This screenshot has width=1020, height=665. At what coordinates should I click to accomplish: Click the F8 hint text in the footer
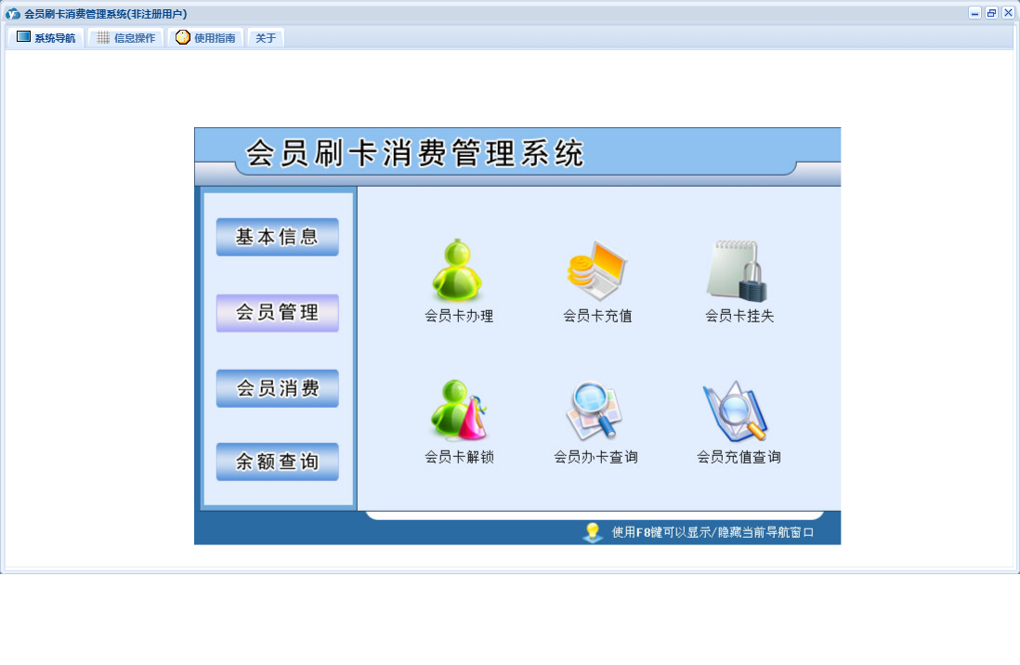pos(713,532)
